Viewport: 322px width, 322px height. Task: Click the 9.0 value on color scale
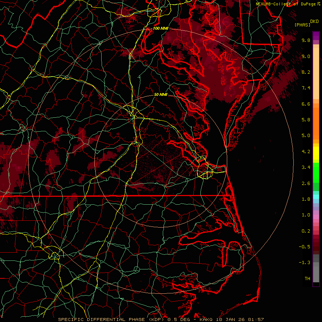coord(306,56)
